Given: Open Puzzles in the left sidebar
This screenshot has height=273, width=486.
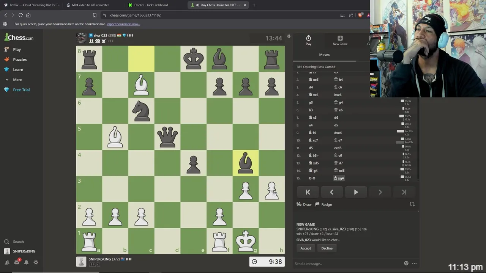Looking at the screenshot, I should click(x=16, y=60).
